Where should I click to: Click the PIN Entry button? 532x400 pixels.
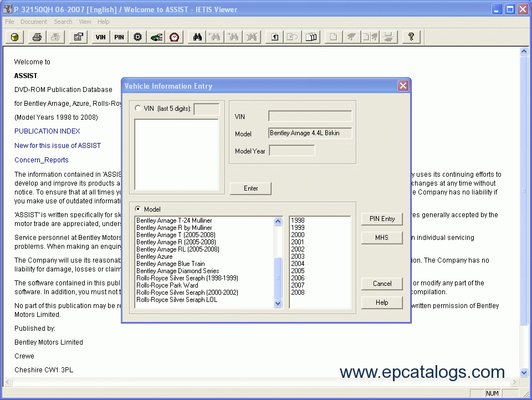pyautogui.click(x=382, y=219)
